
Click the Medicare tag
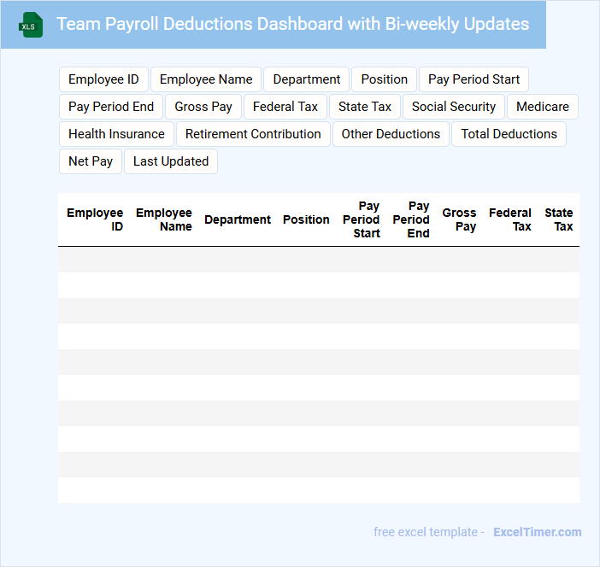[543, 107]
